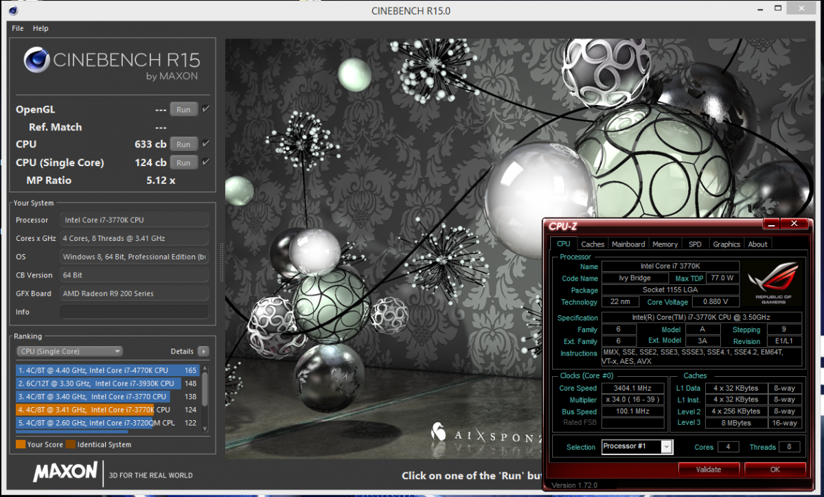This screenshot has height=497, width=824.
Task: Click the Package value Socket 1155 LGA
Action: pos(670,290)
